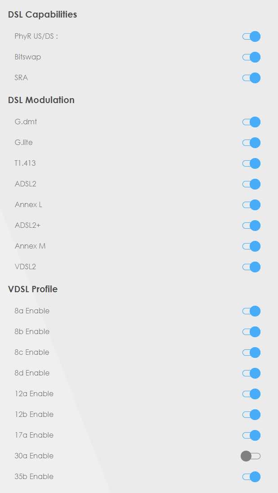
Task: Enable the 30a profile toggle
Action: [x=251, y=456]
